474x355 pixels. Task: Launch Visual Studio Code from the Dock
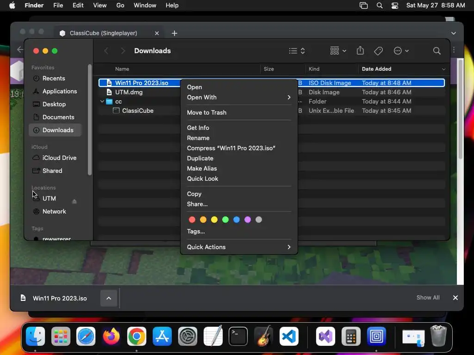coord(289,336)
